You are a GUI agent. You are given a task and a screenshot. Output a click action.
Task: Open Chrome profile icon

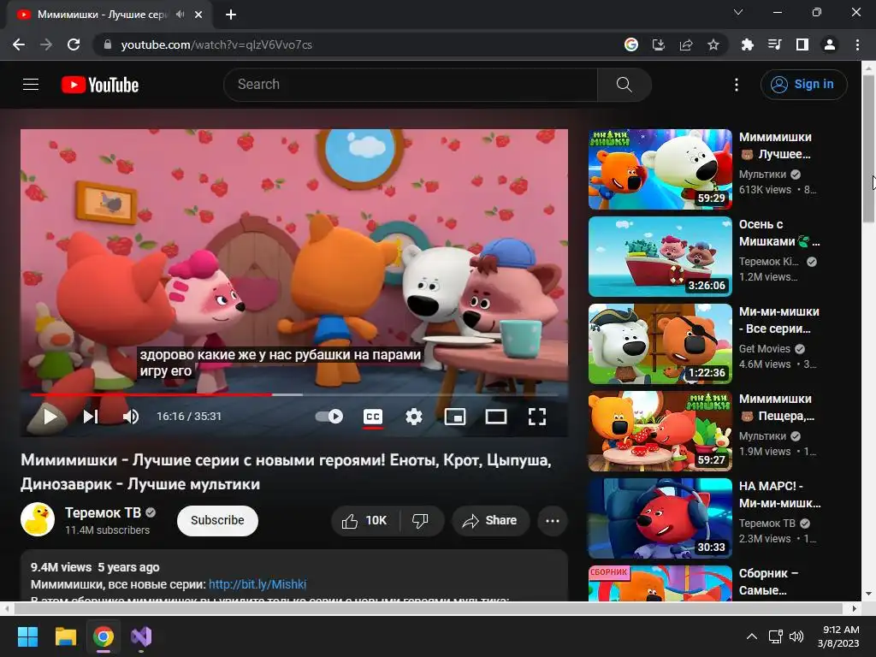pyautogui.click(x=830, y=44)
